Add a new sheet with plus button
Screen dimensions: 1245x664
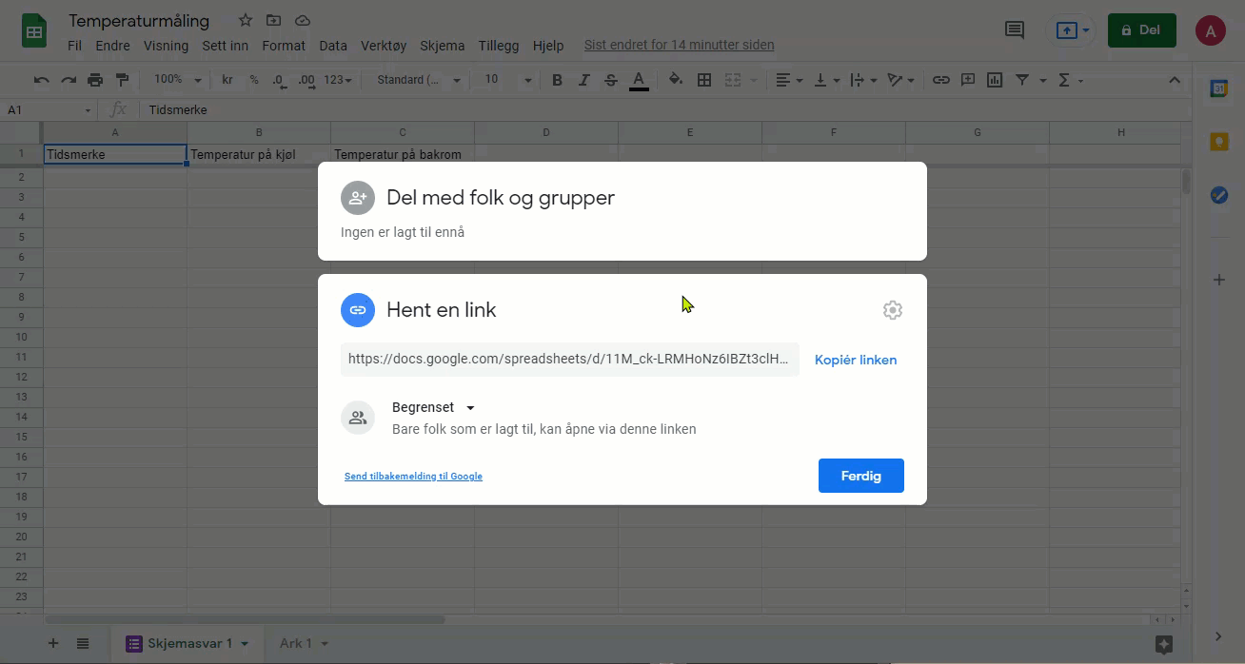click(53, 643)
